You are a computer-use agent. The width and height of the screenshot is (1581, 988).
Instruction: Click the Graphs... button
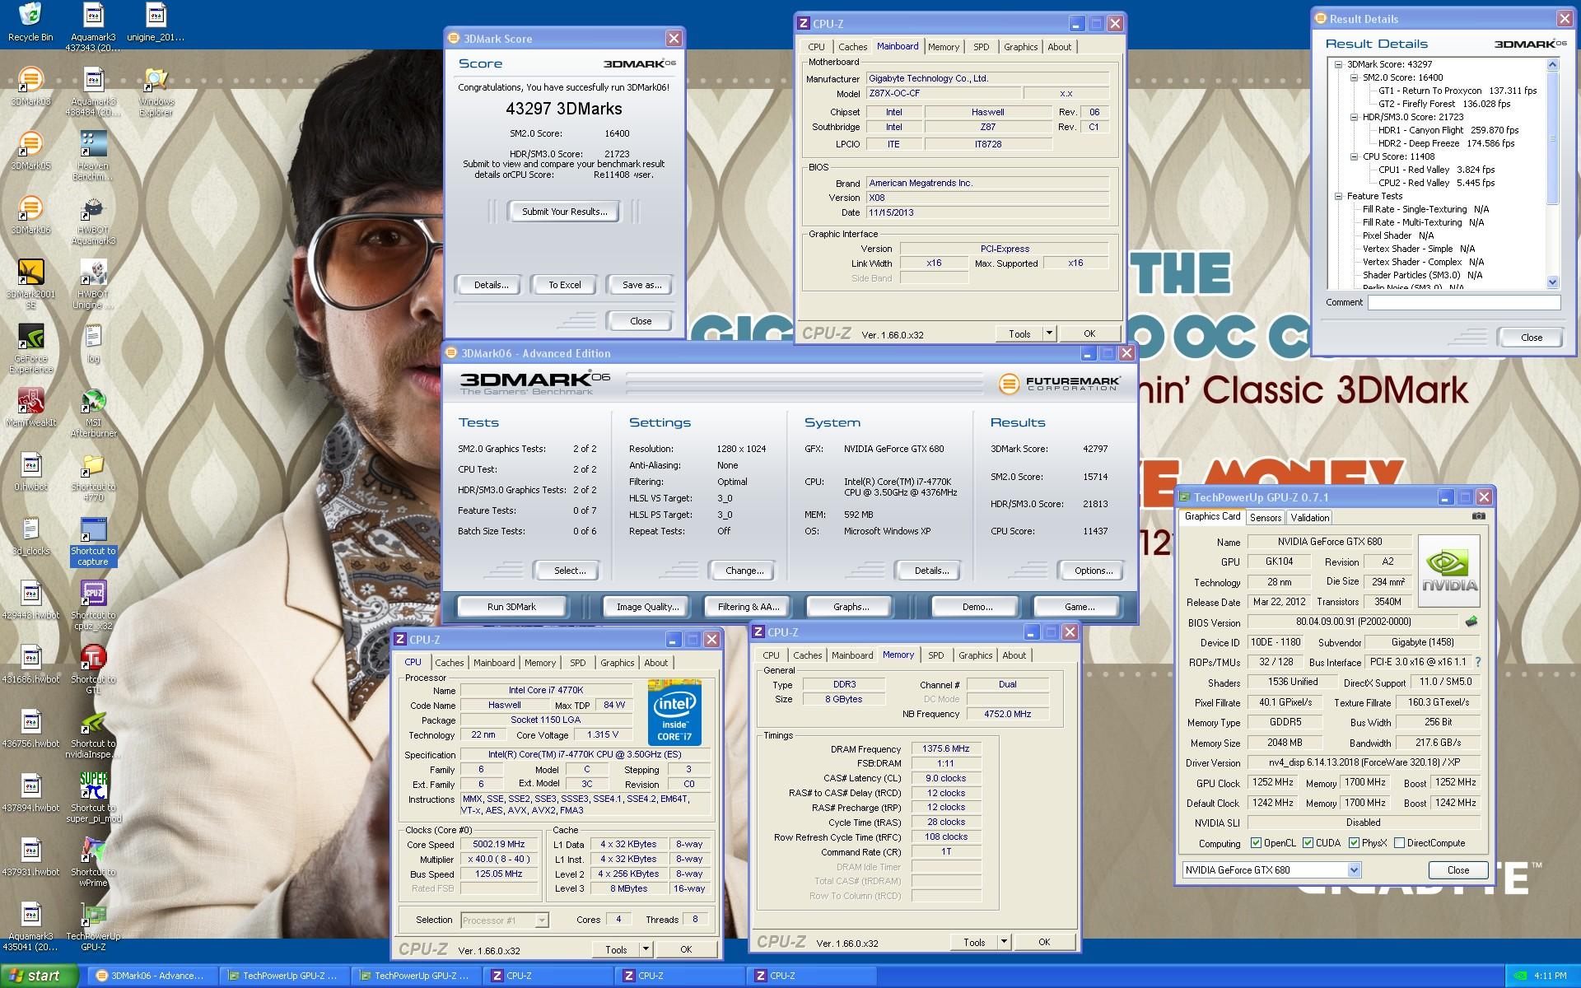[851, 607]
